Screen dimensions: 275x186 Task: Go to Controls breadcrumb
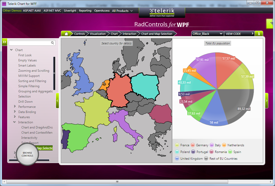(79, 34)
